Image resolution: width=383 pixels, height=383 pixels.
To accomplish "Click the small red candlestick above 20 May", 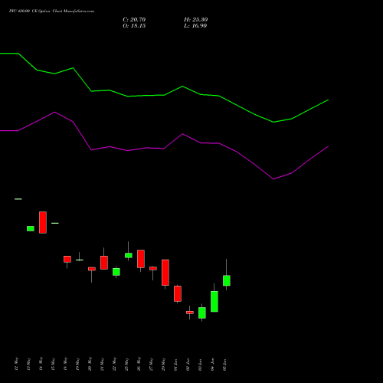I will pyautogui.click(x=92, y=269).
